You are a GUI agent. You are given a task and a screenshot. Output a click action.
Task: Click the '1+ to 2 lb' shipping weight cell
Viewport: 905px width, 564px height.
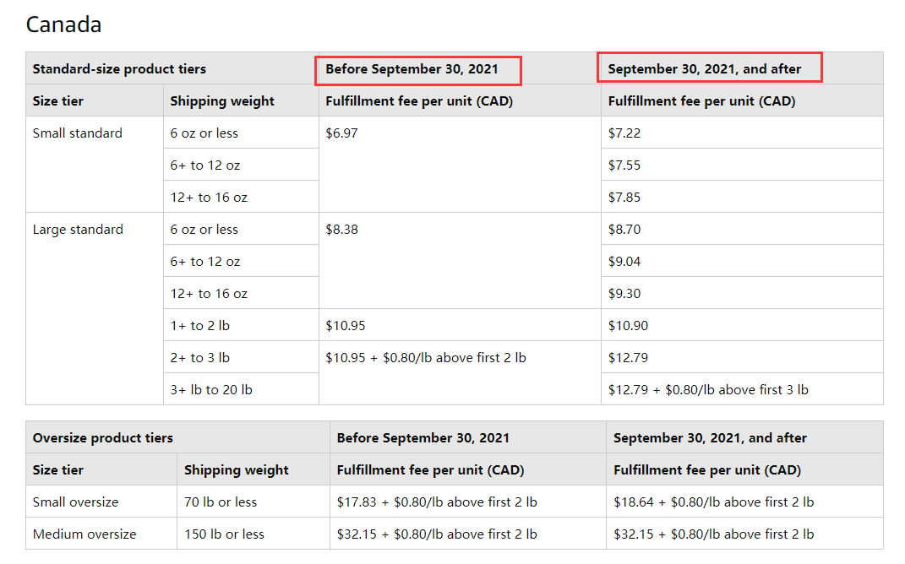(x=241, y=325)
